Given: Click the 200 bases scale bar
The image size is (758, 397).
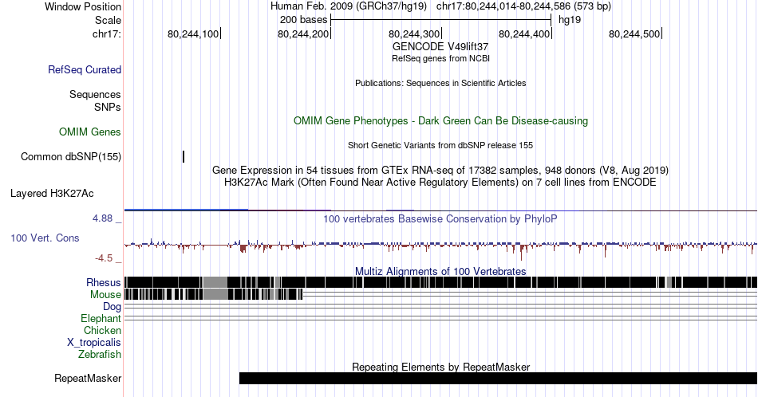Looking at the screenshot, I should pyautogui.click(x=441, y=20).
